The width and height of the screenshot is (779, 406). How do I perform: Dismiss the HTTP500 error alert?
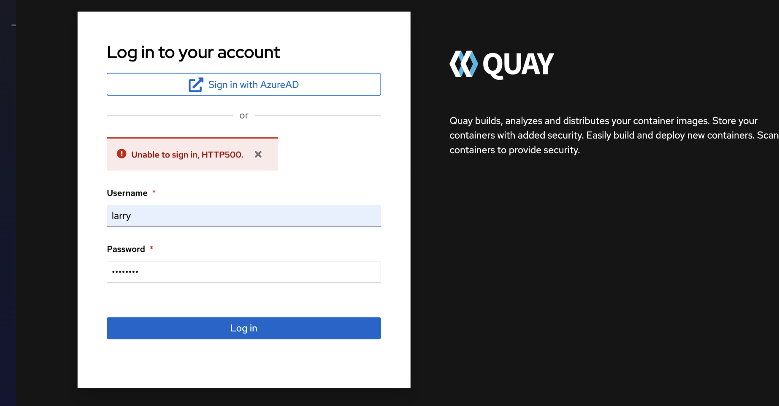click(258, 155)
